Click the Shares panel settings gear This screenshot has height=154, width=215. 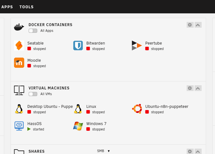point(190,151)
